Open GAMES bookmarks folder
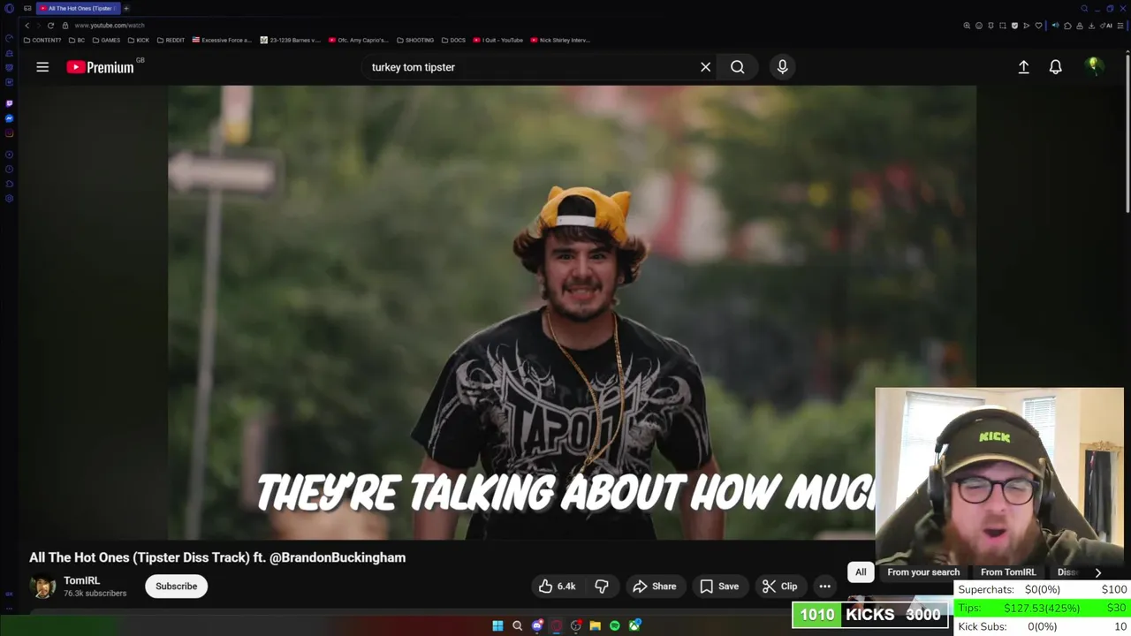 tap(106, 40)
